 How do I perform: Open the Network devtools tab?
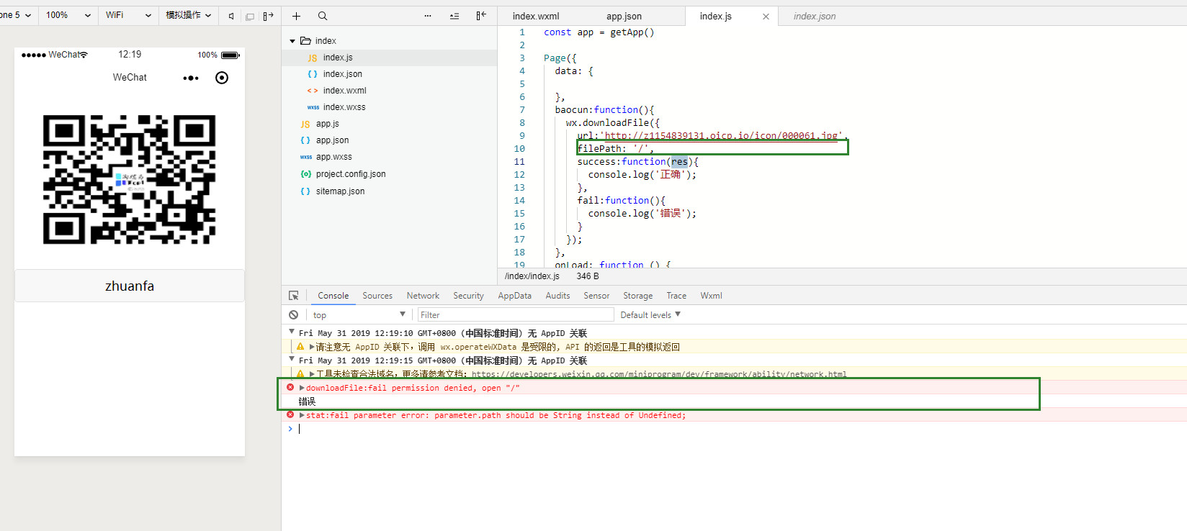click(x=423, y=296)
